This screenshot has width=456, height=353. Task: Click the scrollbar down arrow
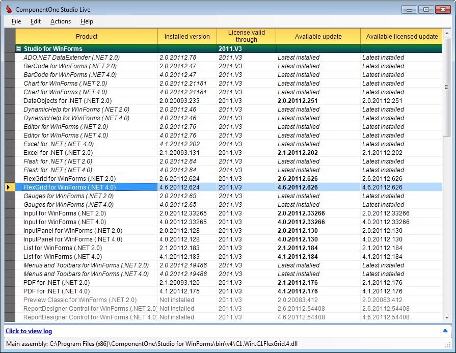[x=447, y=317]
